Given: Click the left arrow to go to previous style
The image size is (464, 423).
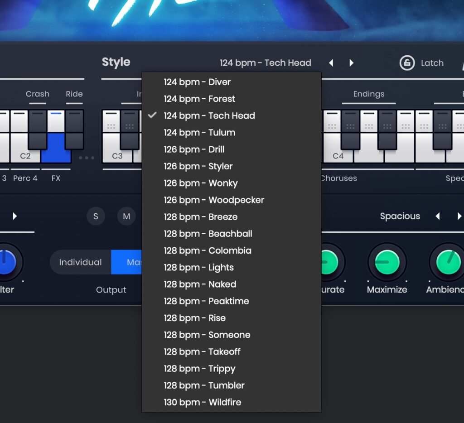Looking at the screenshot, I should [x=331, y=63].
